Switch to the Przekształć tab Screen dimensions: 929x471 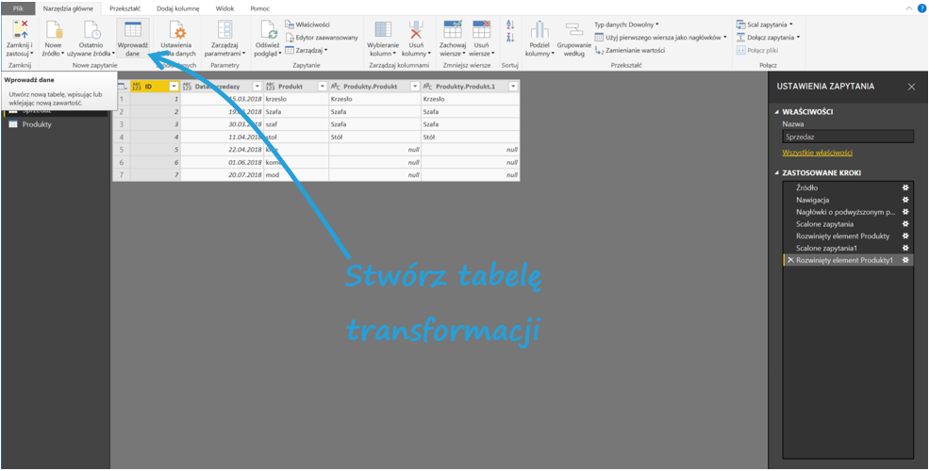coord(124,8)
